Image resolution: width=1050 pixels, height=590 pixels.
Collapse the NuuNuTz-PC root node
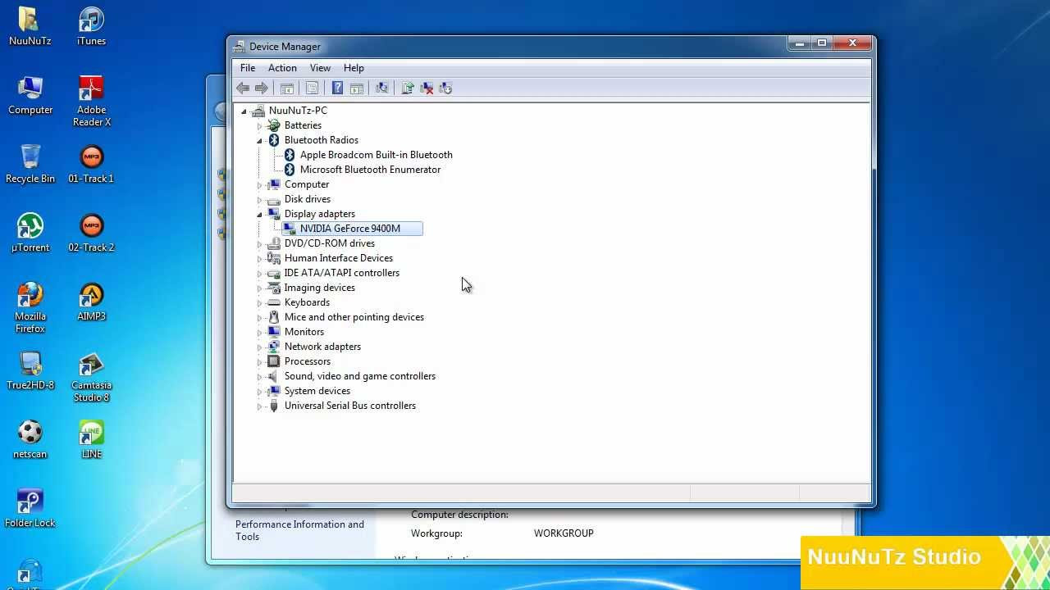pyautogui.click(x=244, y=111)
